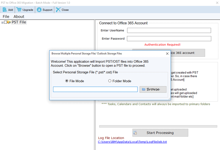Click the progress bar above Start Processing
Screen dimensions: 220x150
(x=158, y=126)
